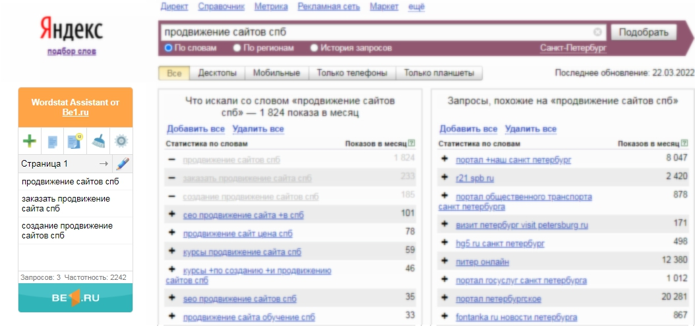
Task: Open the Метрика link in top menu
Action: 271,7
